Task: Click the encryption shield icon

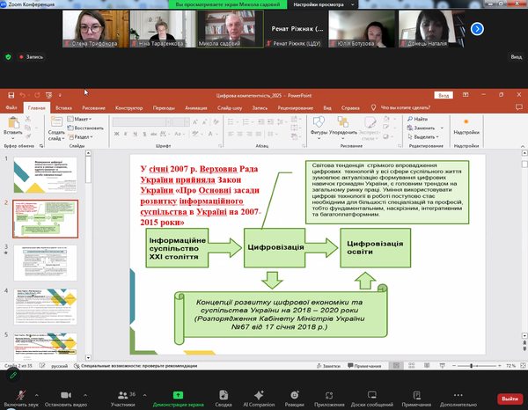Action: [x=10, y=56]
